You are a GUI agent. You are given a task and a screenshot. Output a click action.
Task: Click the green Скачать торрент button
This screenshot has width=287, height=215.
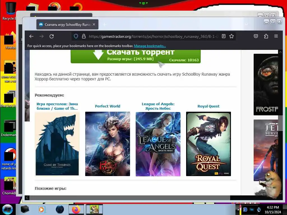pyautogui.click(x=135, y=57)
